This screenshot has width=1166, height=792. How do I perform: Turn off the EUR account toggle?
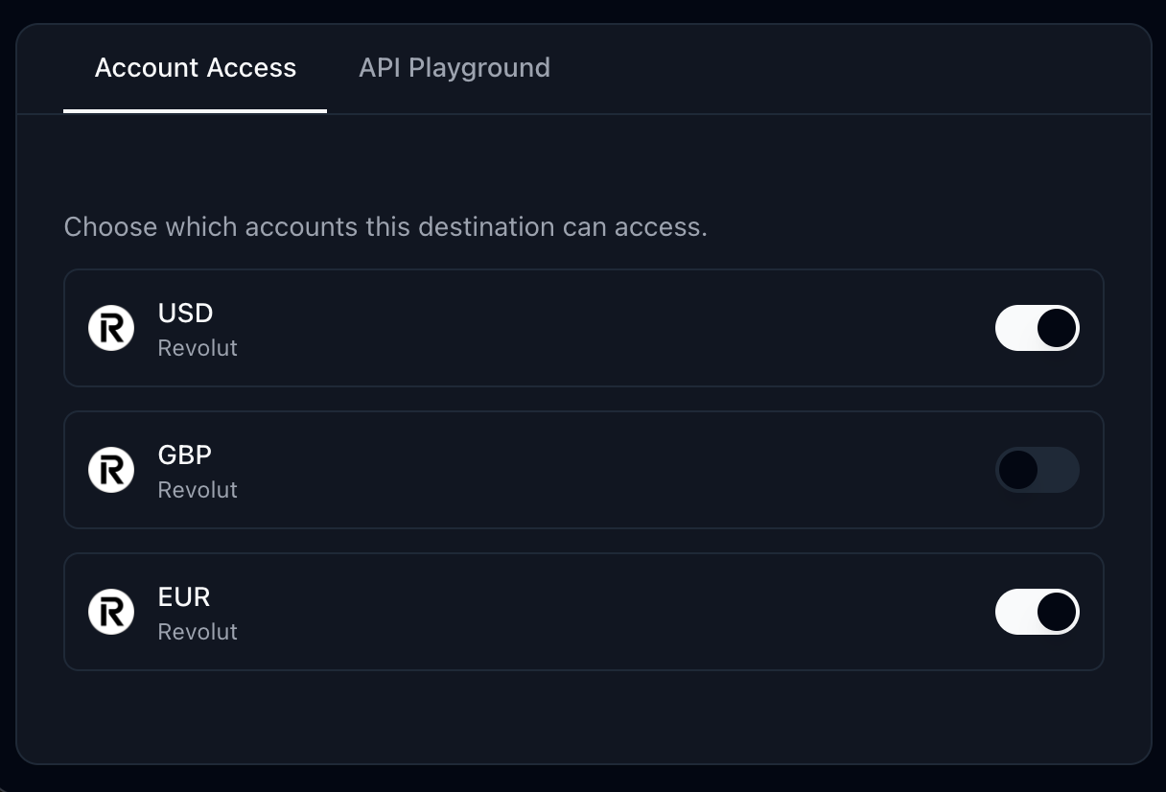(1038, 612)
